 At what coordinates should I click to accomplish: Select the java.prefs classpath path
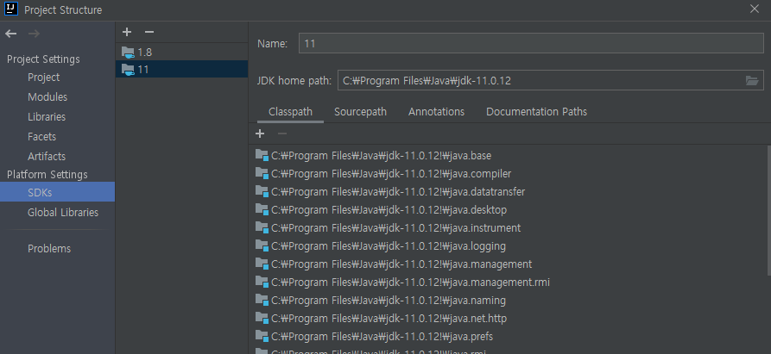382,337
